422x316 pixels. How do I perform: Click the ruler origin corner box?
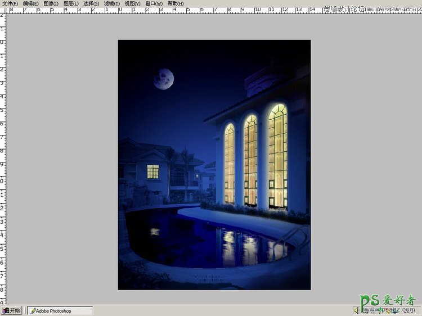pos(3,10)
